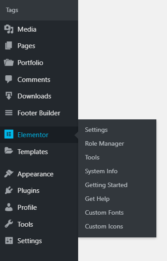Click the Comments speech bubble icon
The width and height of the screenshot is (167, 261).
click(x=8, y=79)
